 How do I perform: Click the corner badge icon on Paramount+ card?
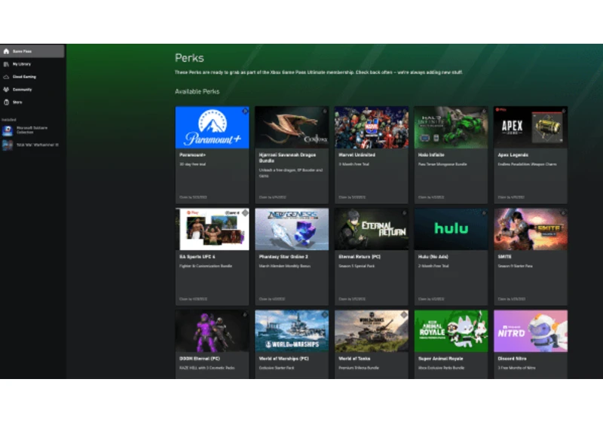[x=244, y=112]
